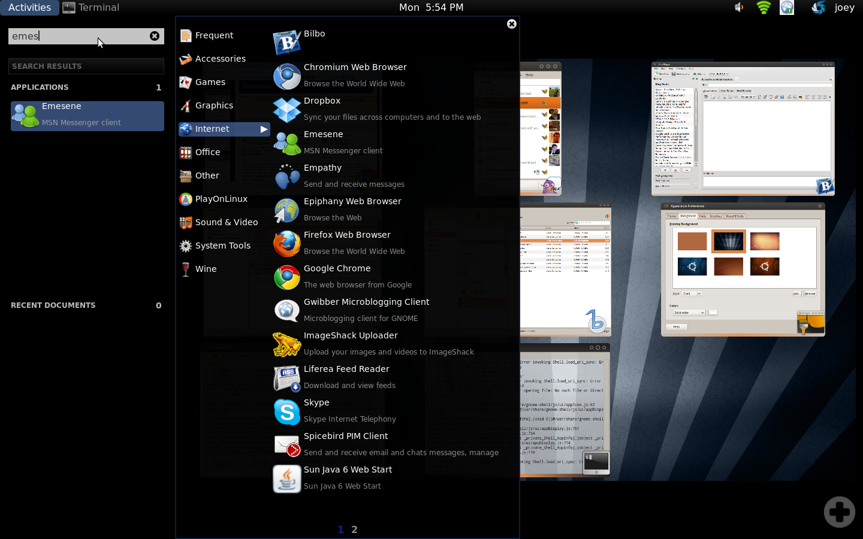Open Gwibber Microblogging Client

tap(366, 302)
